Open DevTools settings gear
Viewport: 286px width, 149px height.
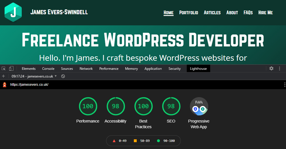click(271, 68)
